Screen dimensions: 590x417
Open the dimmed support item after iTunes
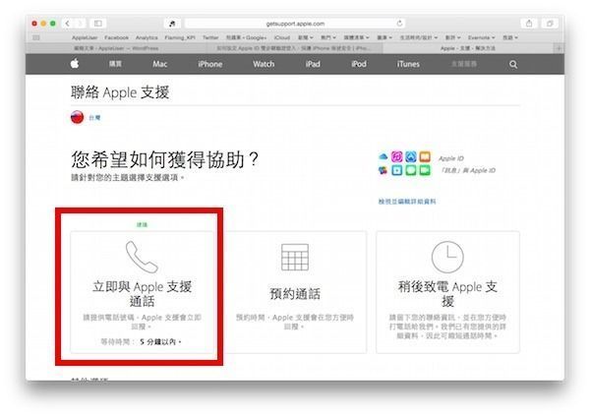(x=464, y=64)
